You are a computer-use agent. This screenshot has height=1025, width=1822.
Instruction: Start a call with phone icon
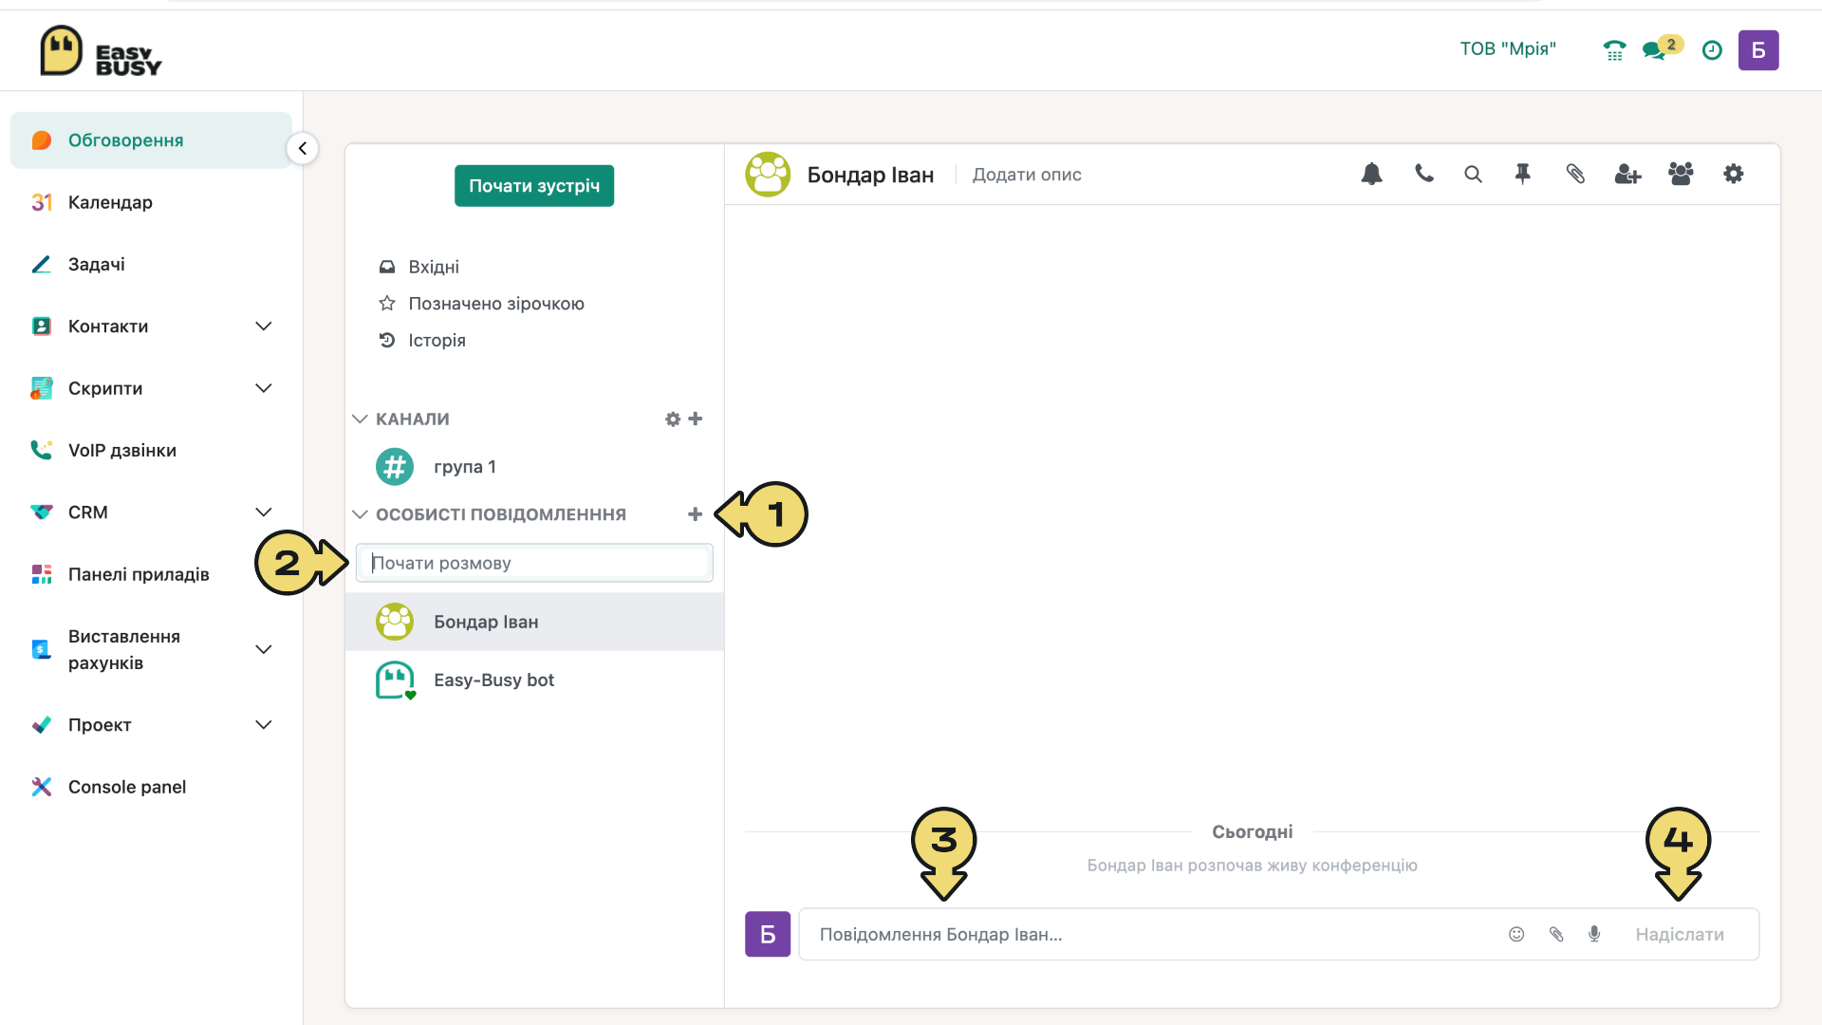(1423, 173)
